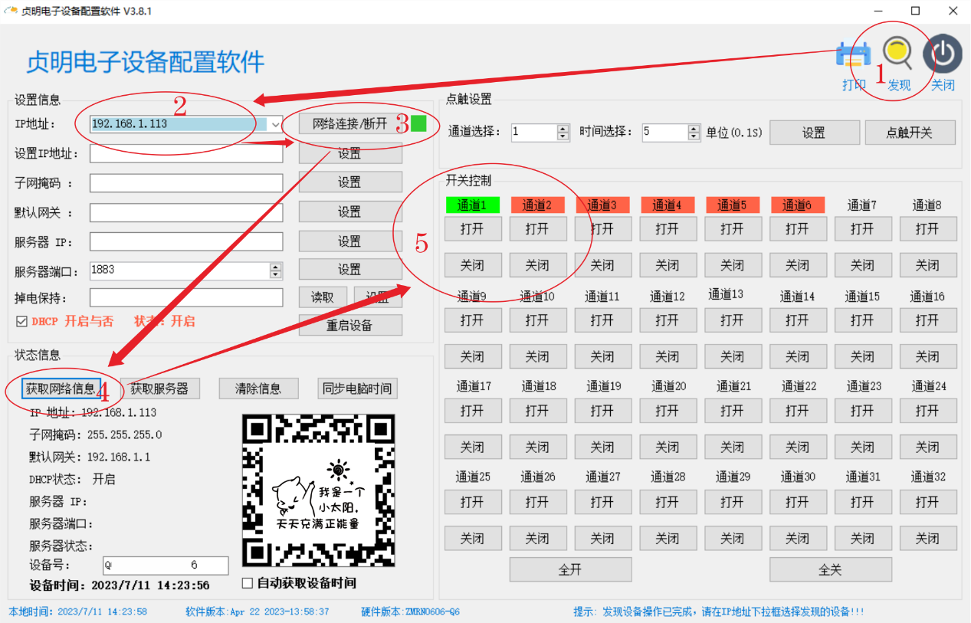Focus the 服务器 IP input field
Viewport: 971px width, 623px height.
186,241
